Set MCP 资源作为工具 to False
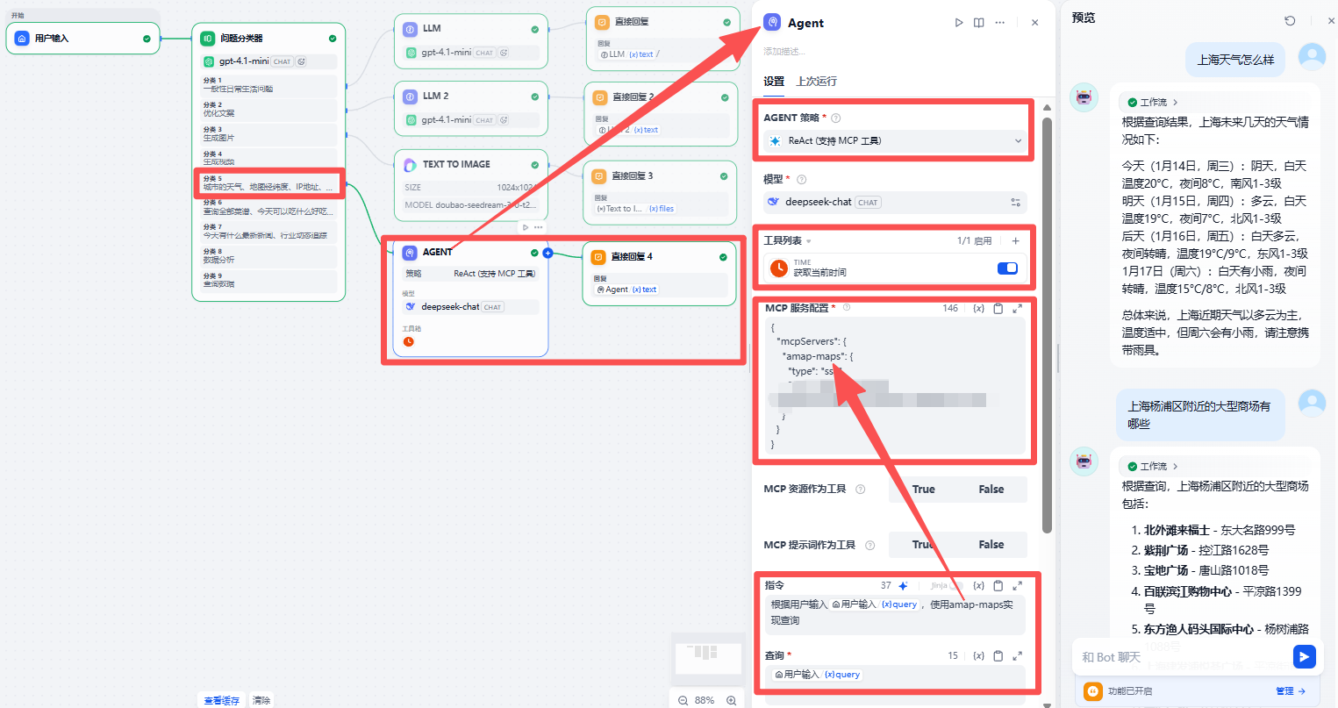 (991, 490)
